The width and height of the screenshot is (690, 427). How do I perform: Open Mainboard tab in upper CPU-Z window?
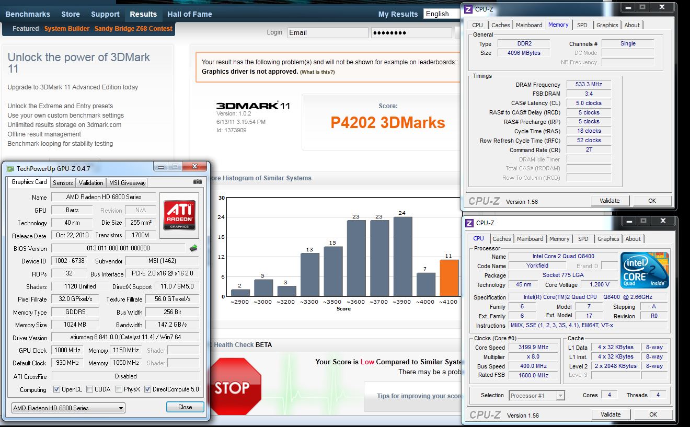point(529,25)
